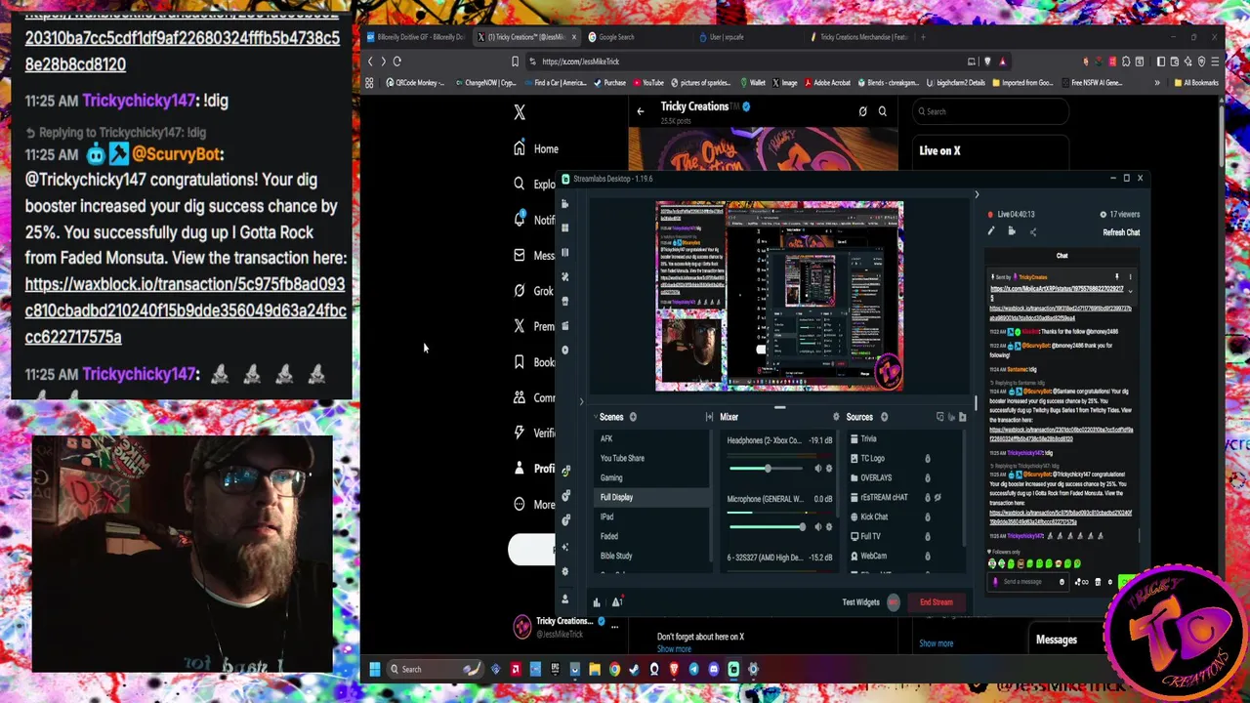Open the YouTube bookmark
Image resolution: width=1250 pixels, height=703 pixels.
tap(647, 83)
